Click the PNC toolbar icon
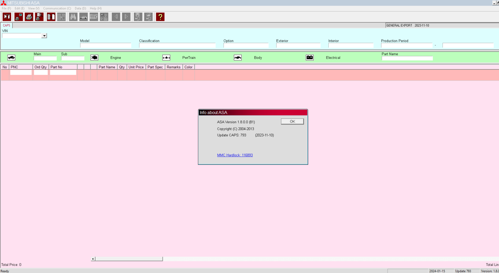The height and width of the screenshot is (273, 499). click(x=94, y=17)
